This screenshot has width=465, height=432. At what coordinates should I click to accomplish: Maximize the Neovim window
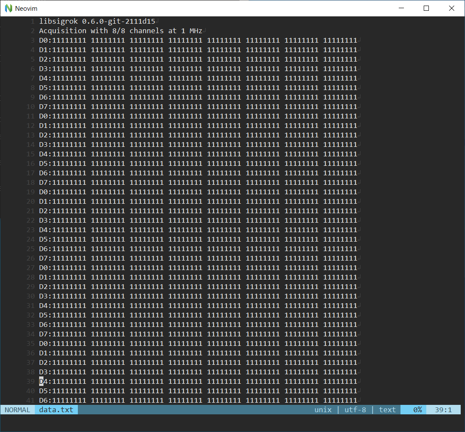(426, 8)
